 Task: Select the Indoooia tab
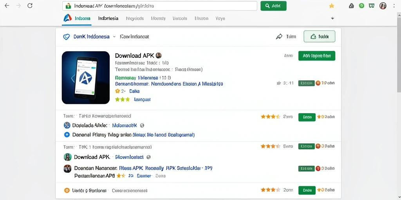(82, 18)
